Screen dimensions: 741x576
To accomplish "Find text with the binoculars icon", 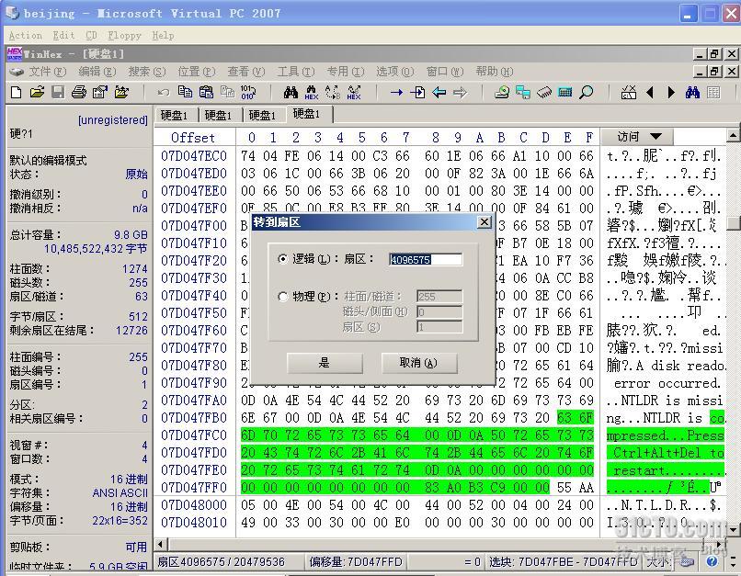I will (x=291, y=92).
